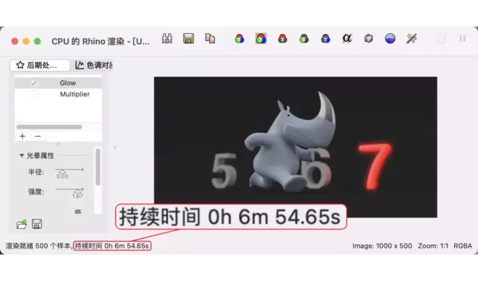Screen dimensions: 478x281
Task: Click the 渲染就绪 500 个样本 status text
Action: point(38,246)
